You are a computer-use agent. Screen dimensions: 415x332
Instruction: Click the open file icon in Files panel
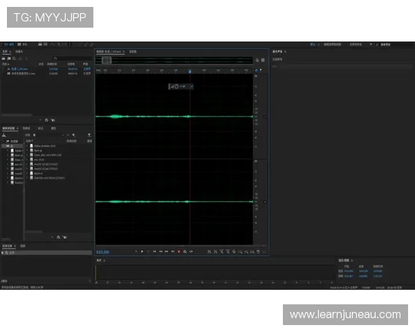pyautogui.click(x=4, y=57)
